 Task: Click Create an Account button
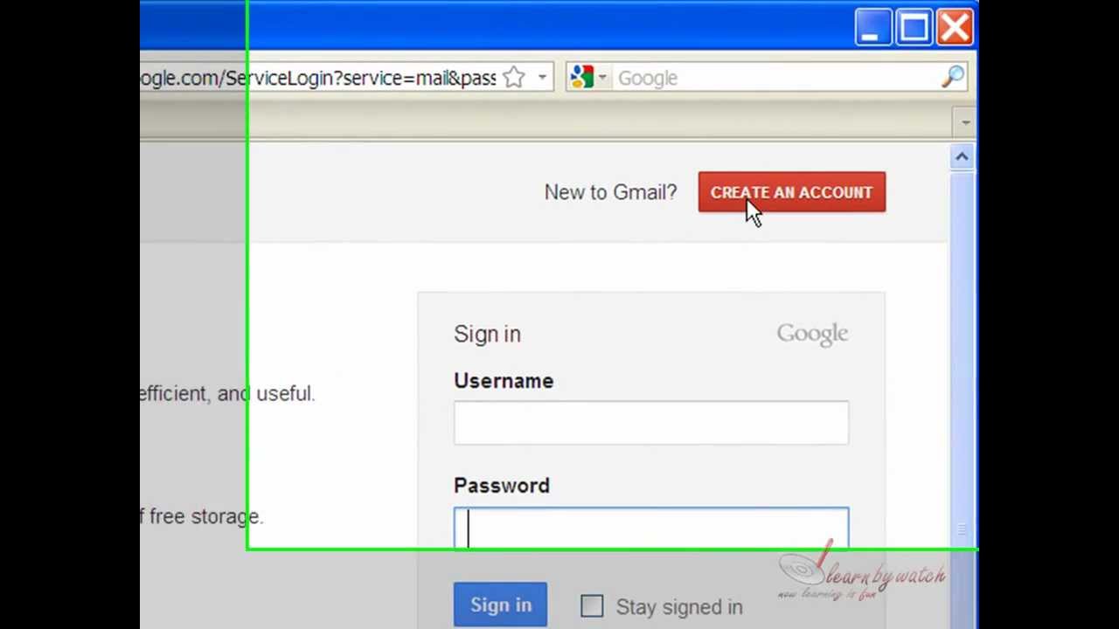coord(792,192)
